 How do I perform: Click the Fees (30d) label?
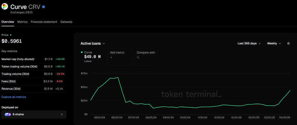pyautogui.click(x=8, y=81)
